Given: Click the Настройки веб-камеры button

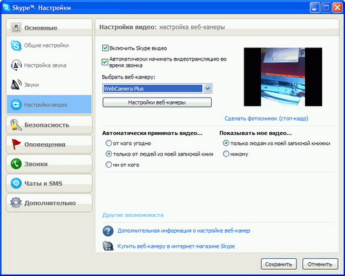Looking at the screenshot, I should [157, 103].
